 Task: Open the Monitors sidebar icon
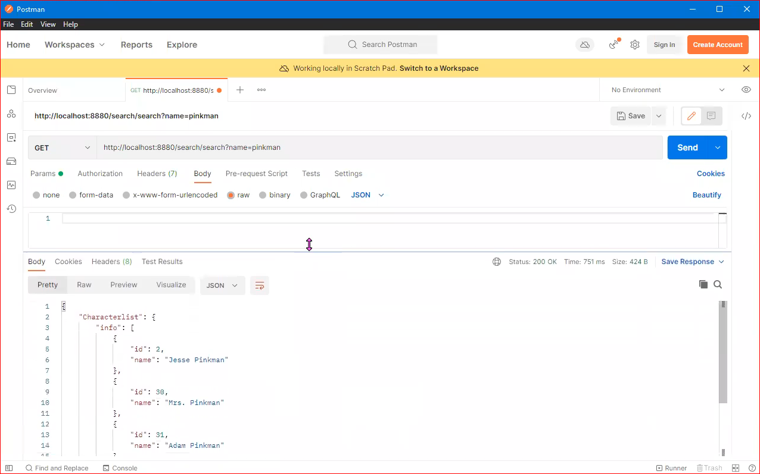tap(11, 185)
